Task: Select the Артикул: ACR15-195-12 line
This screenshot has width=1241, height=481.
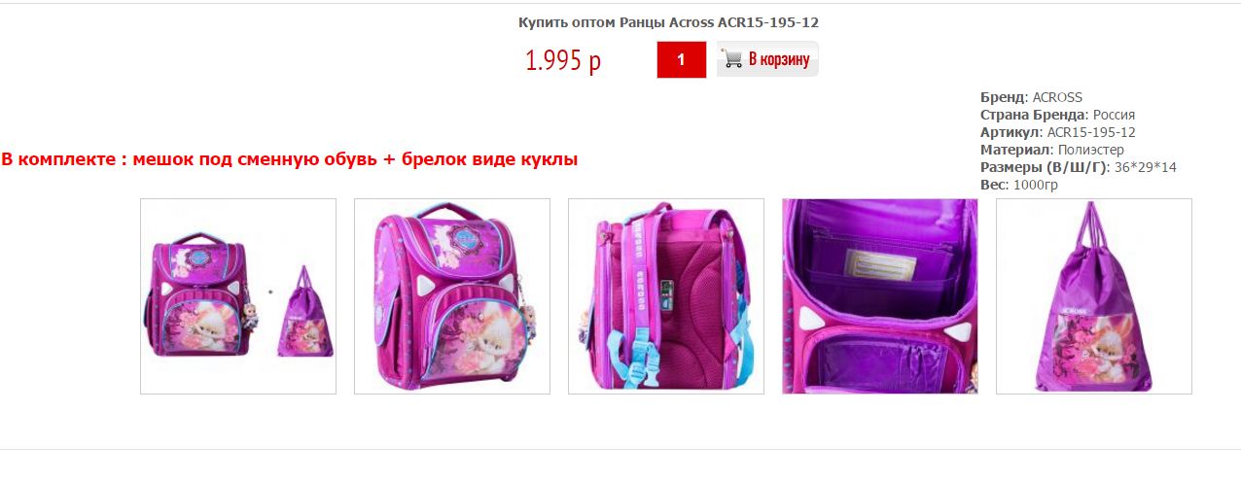Action: (x=1058, y=132)
